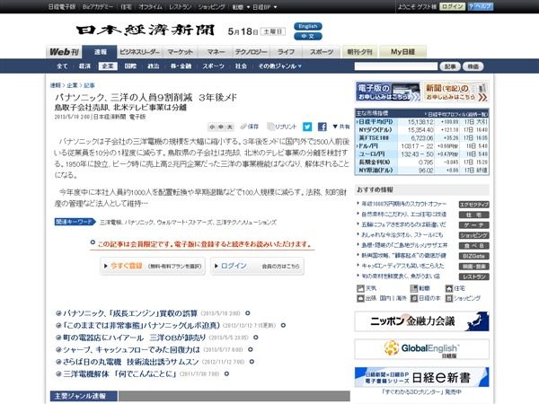Click the 株価 search button
The height and width of the screenshot is (404, 539).
coord(473,66)
